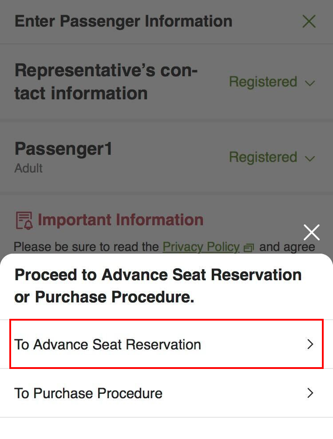Click the Proceed to Advance Seat Reservation heading

click(158, 286)
